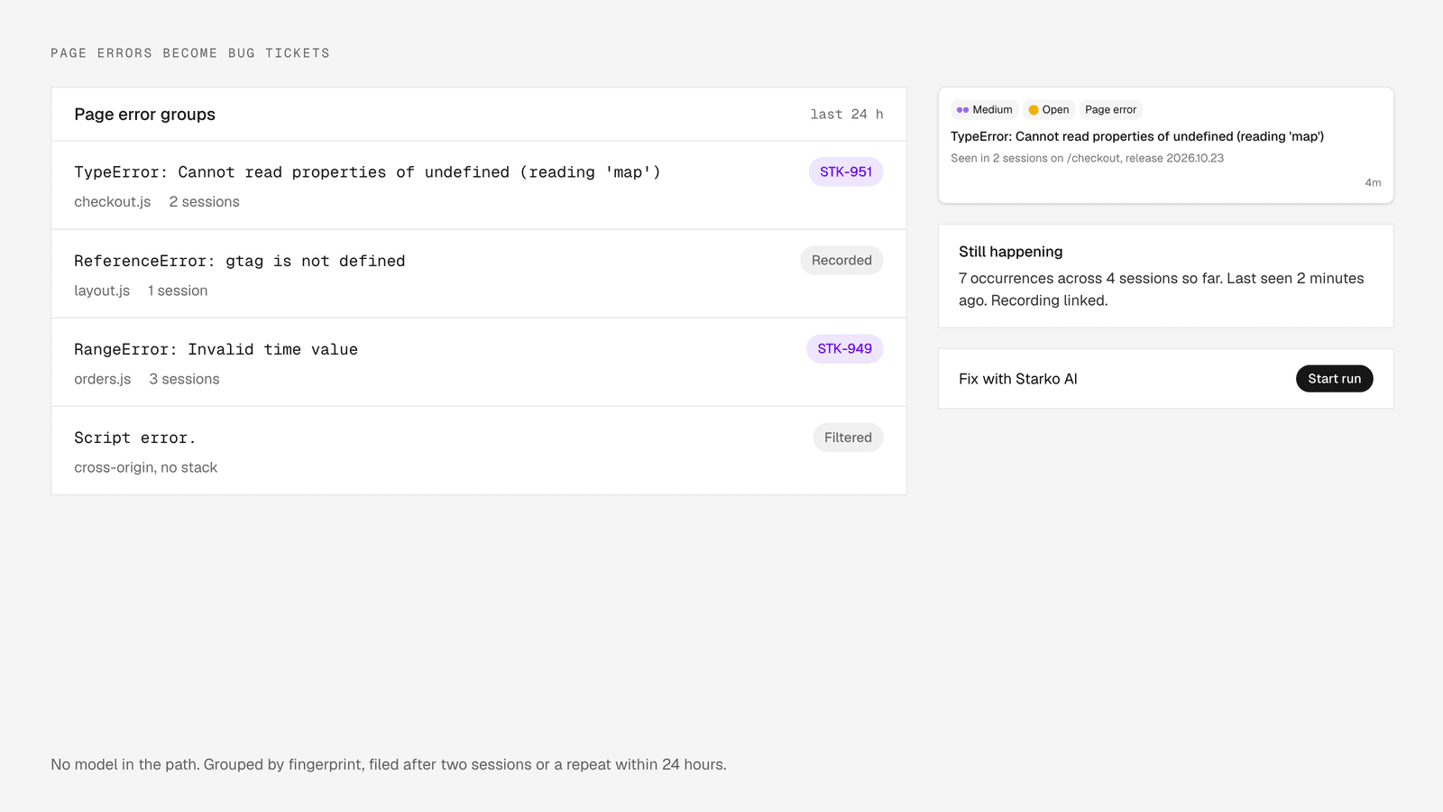Click 'PAGE ERRORS BECOME BUG TICKETS' header

[190, 53]
